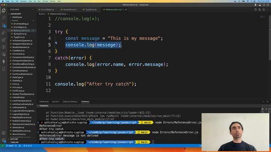Open SyntaxError.js in the explorer
Image resolution: width=271 pixels, height=152 pixels.
[x=20, y=34]
